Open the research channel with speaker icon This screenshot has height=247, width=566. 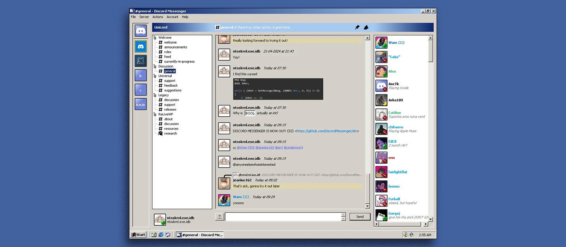click(170, 133)
